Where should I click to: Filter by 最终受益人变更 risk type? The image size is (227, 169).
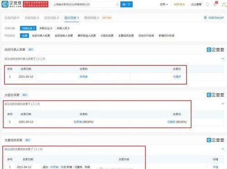[87, 35]
